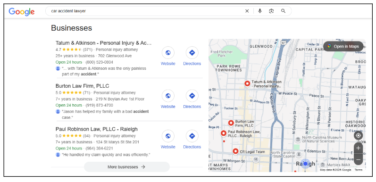Click the blue current location dot
376x182 pixels.
click(305, 164)
